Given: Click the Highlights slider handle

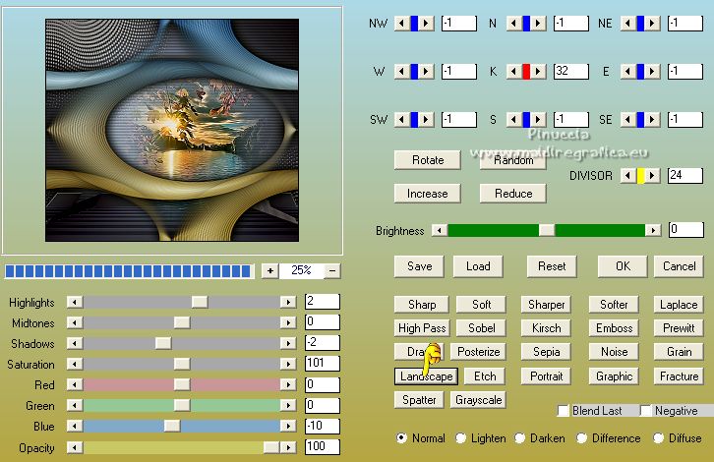Looking at the screenshot, I should point(200,302).
